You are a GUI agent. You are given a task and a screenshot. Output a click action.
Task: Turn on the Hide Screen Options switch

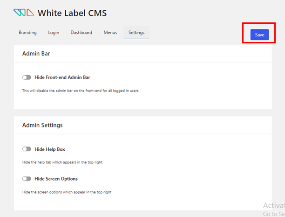(27, 179)
